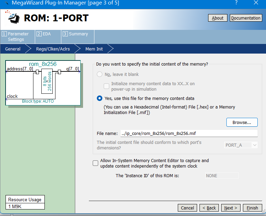Screen dimensions: 266x216
Task: Click the ROM chip wizard icon
Action: [x=13, y=18]
